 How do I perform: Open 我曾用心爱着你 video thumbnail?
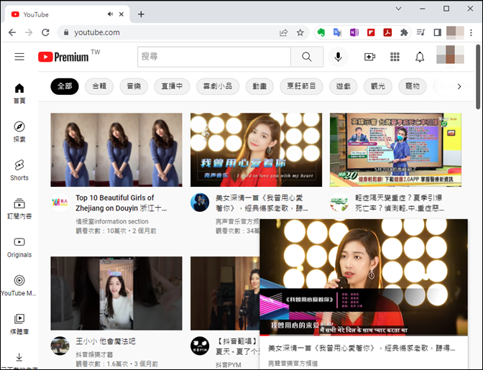[x=256, y=150]
